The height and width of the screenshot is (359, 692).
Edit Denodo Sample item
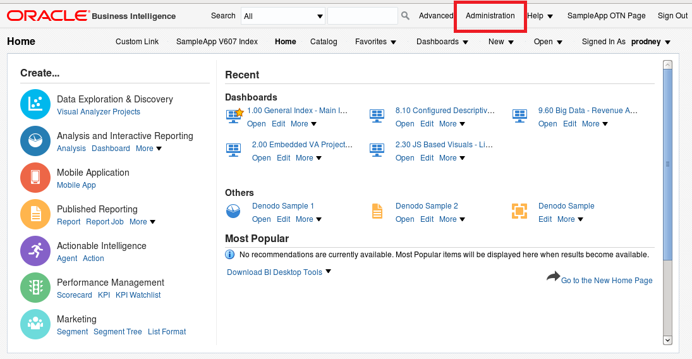click(545, 219)
